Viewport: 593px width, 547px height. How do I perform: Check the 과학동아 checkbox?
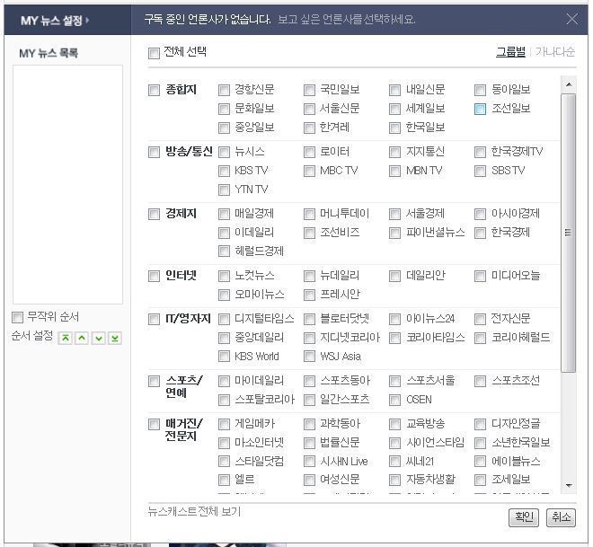click(x=310, y=425)
